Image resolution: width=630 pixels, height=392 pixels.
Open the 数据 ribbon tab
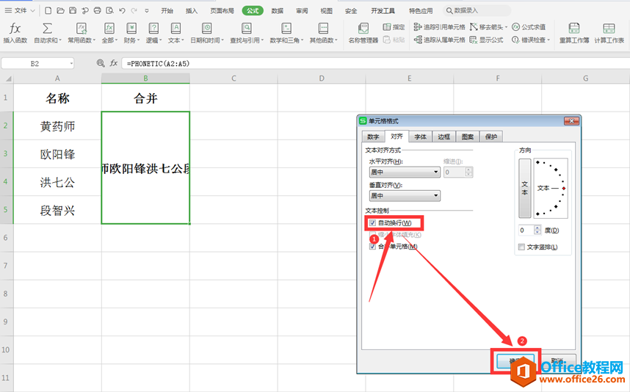(x=277, y=11)
